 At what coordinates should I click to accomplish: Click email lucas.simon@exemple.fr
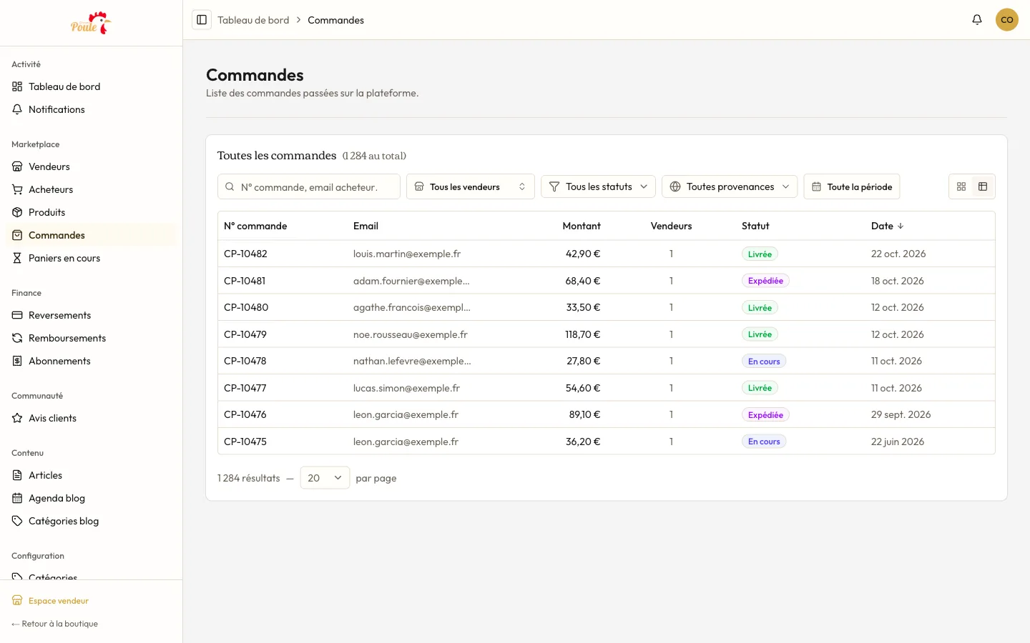pos(406,388)
